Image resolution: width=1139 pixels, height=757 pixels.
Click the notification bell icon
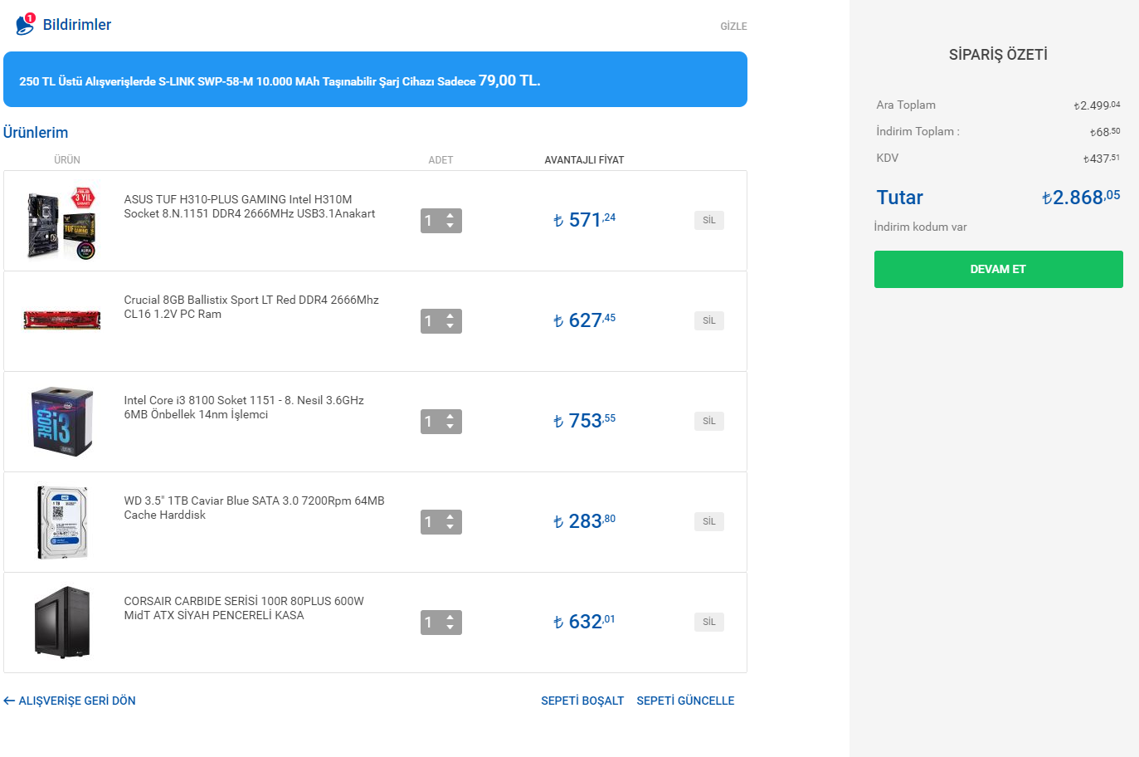[25, 24]
